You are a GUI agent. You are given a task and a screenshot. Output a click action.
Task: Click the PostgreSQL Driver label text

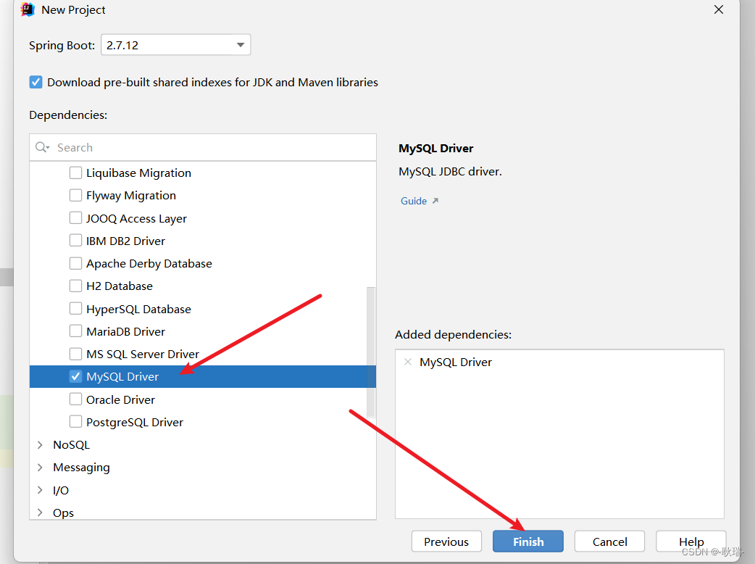coord(135,423)
